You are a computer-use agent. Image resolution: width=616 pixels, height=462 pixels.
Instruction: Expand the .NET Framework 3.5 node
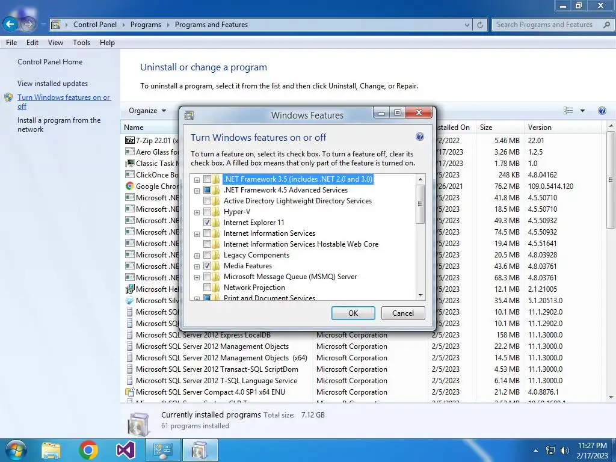click(197, 180)
